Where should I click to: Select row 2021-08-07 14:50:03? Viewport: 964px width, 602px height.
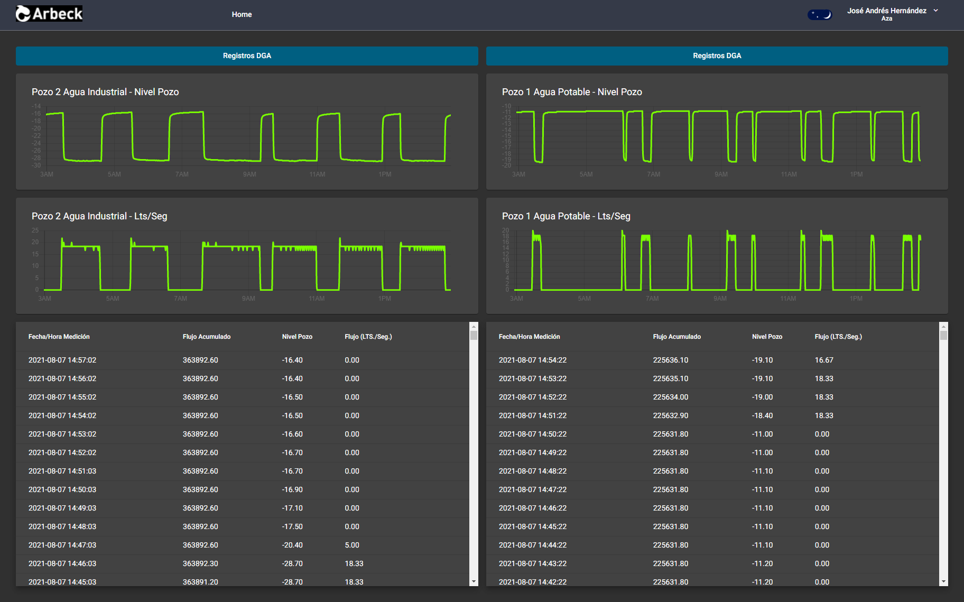pos(243,489)
